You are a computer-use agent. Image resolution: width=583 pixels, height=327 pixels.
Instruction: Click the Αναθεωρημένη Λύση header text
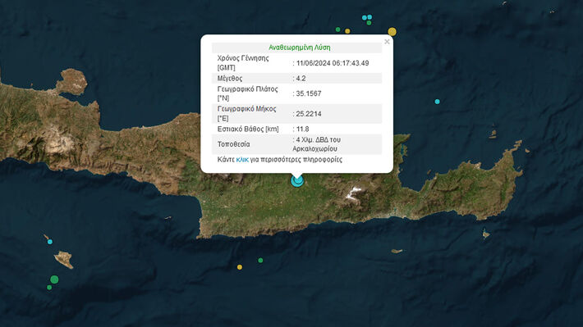(x=300, y=48)
